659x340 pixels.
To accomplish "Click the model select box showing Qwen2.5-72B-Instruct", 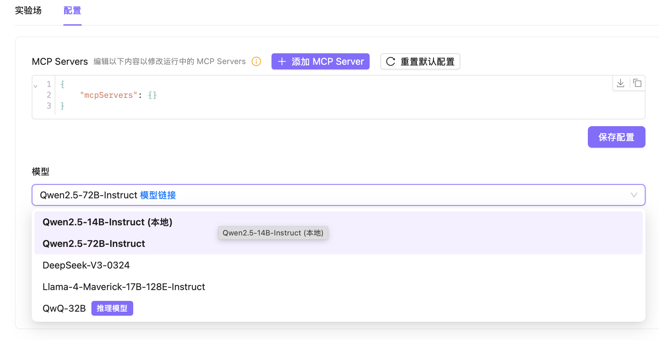I will coord(338,195).
